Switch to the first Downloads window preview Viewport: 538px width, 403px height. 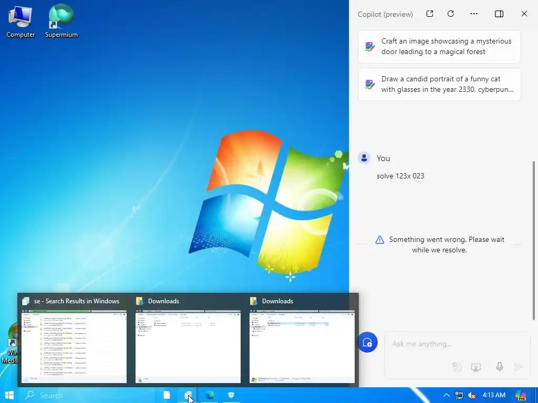[188, 340]
